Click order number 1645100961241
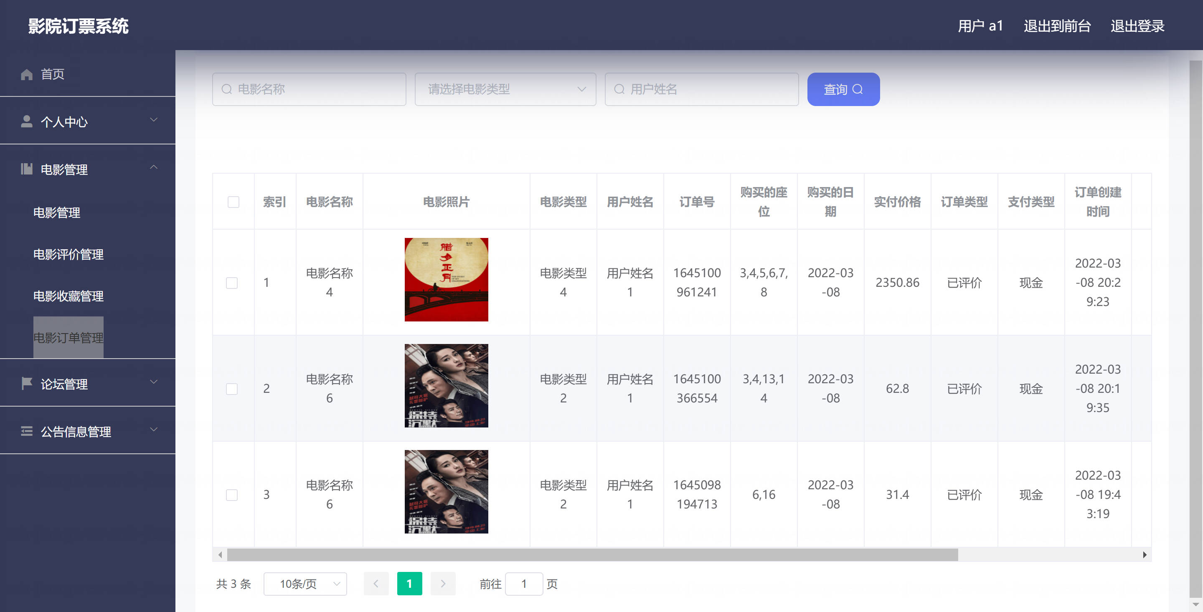 point(697,283)
